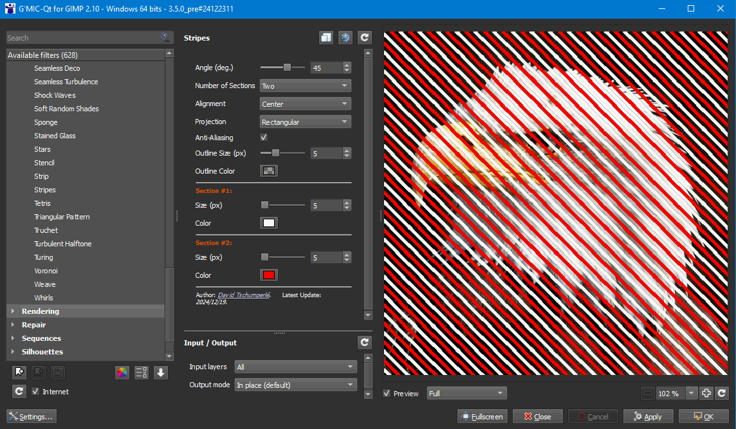Expand the Sequences category
The height and width of the screenshot is (429, 736).
point(13,338)
